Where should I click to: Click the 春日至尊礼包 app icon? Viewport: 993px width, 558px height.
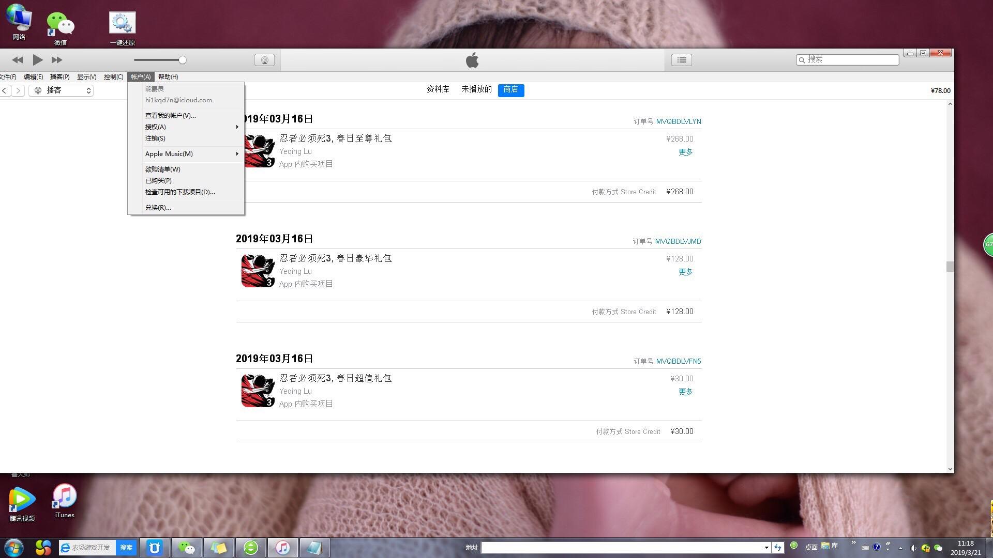click(259, 151)
